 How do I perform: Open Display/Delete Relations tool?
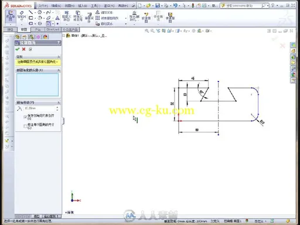[134, 16]
